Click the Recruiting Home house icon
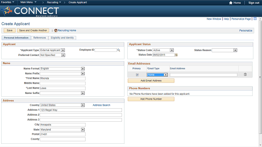This screenshot has width=262, height=147. [x=56, y=31]
